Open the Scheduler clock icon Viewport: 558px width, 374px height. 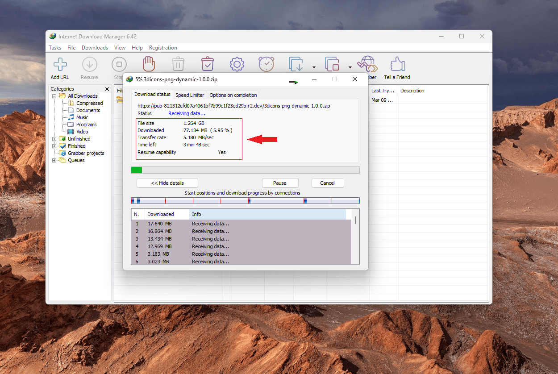pyautogui.click(x=266, y=64)
